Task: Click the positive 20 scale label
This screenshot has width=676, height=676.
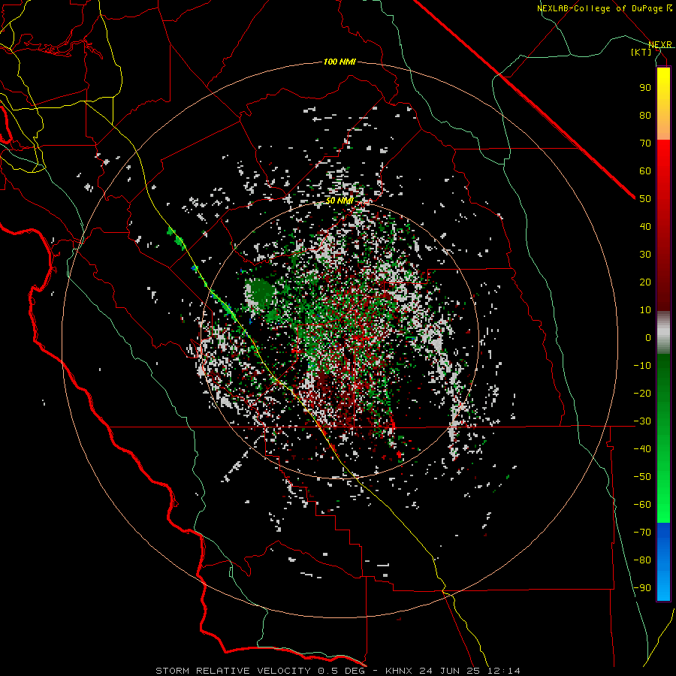Action: pyautogui.click(x=645, y=282)
